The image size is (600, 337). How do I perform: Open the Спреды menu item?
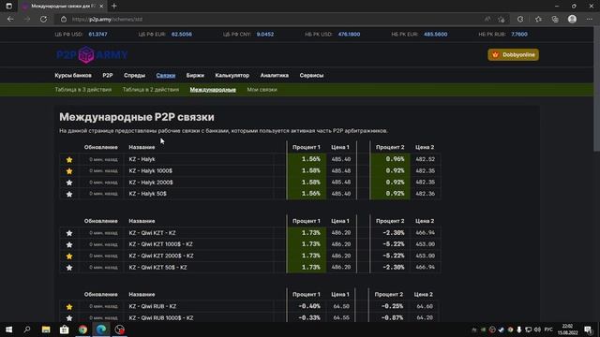(134, 75)
